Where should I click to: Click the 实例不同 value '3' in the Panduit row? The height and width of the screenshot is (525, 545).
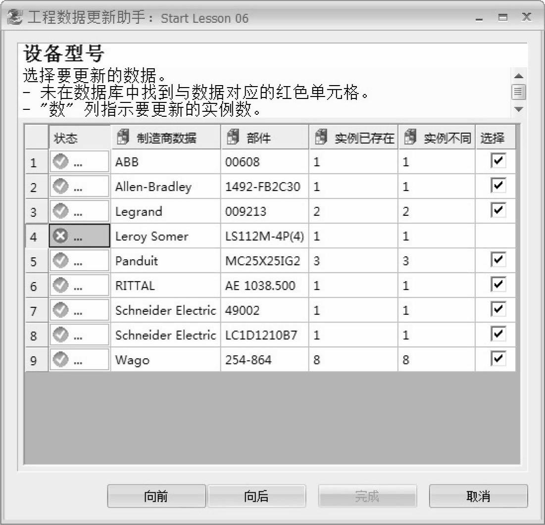click(x=437, y=261)
